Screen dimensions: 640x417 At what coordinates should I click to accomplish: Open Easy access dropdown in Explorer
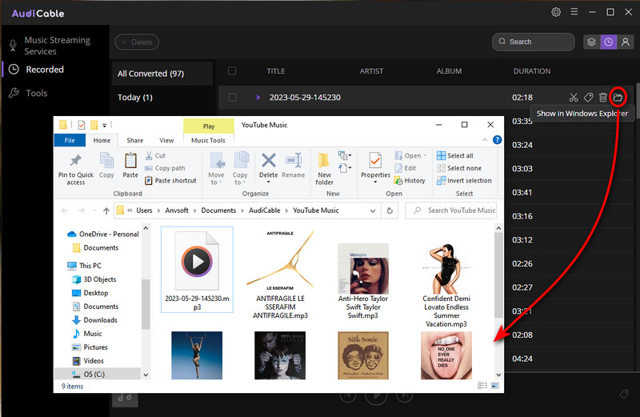[345, 168]
